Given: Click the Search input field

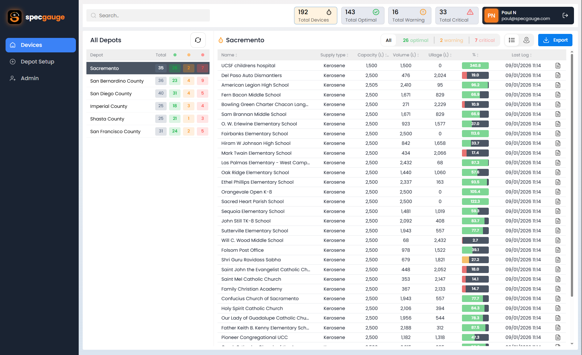Looking at the screenshot, I should 148,15.
